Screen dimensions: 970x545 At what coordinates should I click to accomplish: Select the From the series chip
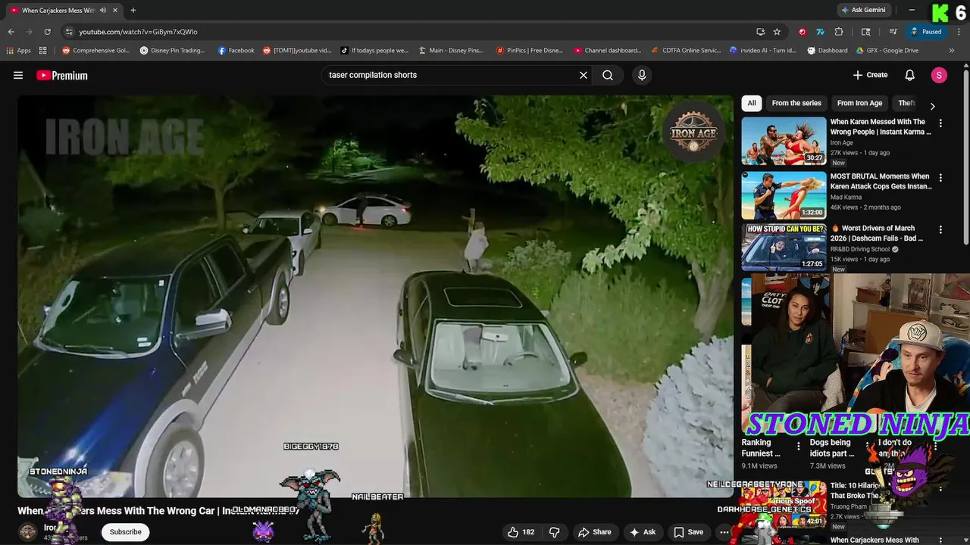(x=796, y=103)
